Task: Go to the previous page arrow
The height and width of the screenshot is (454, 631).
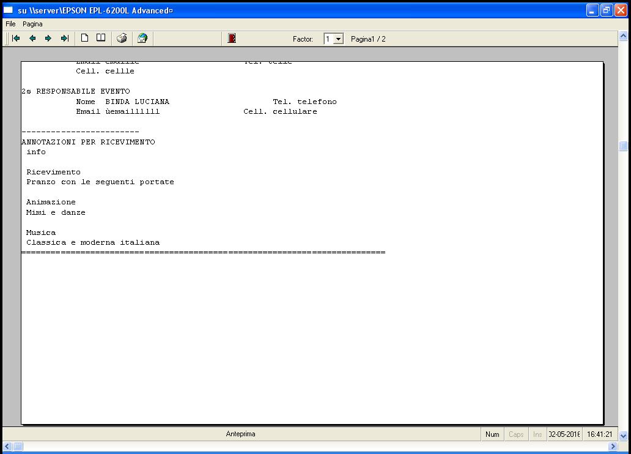Action: (32, 39)
